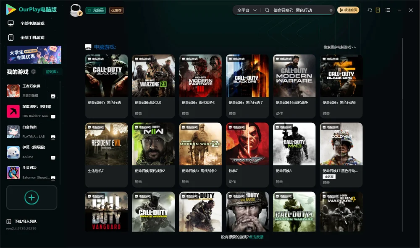Open the 伊莫 (国际服) game icon
The image size is (420, 248).
(13, 152)
